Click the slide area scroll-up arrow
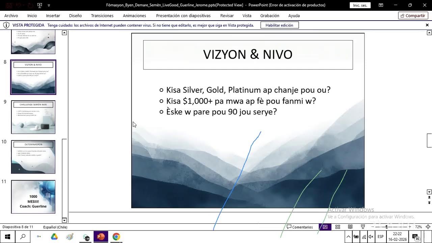This screenshot has height=243, width=432. [x=429, y=33]
